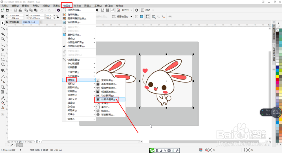
Task: Click the Show Rulers icon
Action: click(x=103, y=10)
